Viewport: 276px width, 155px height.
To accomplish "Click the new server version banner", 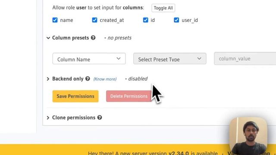I will coord(138,149).
